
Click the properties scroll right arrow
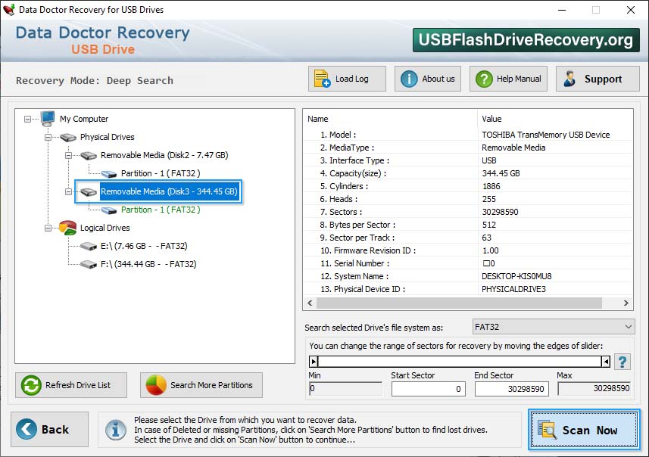click(x=626, y=303)
